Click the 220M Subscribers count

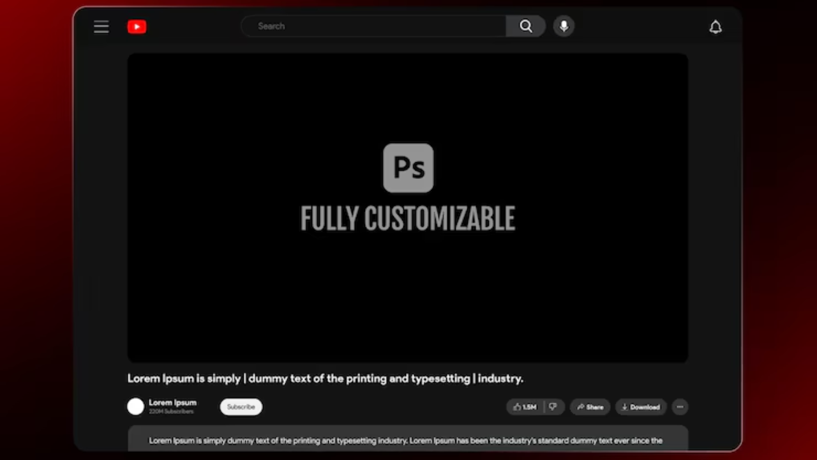click(171, 412)
